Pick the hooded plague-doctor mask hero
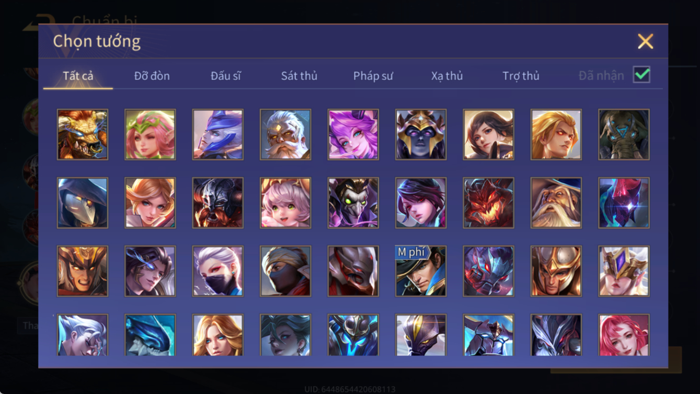This screenshot has width=700, height=394. [83, 203]
